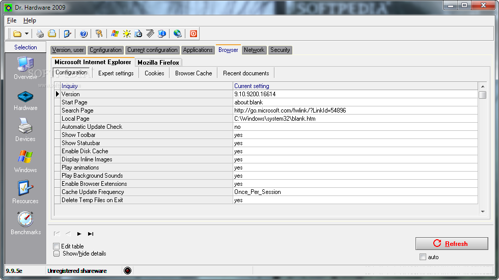Click the gray printer toolbar icon

point(40,34)
